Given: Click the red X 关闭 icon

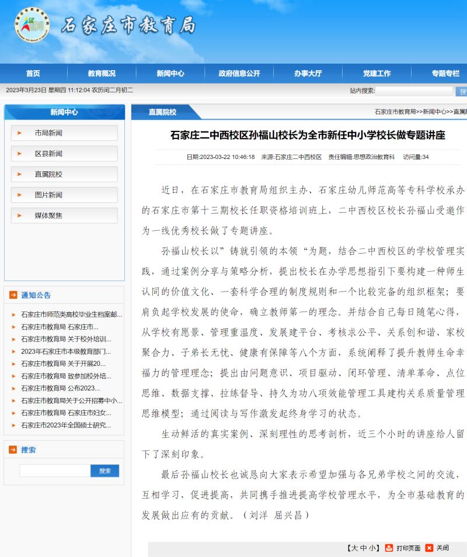Looking at the screenshot, I should point(429,548).
